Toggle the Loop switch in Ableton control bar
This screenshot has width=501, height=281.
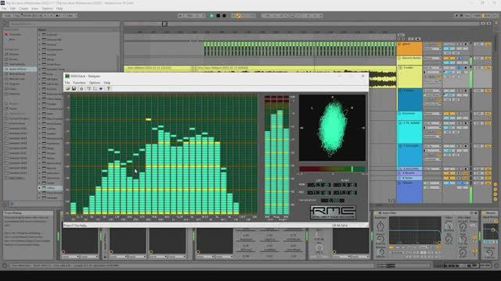(292, 16)
